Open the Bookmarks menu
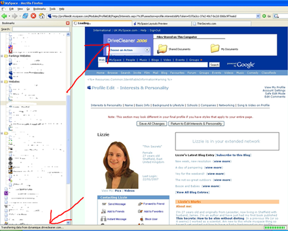Screen dimensions: 288x231 coord(39,9)
